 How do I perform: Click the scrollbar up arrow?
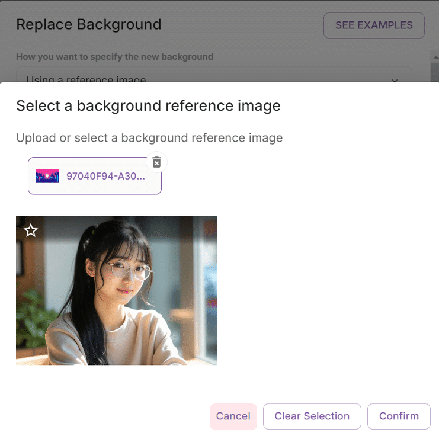[x=435, y=57]
